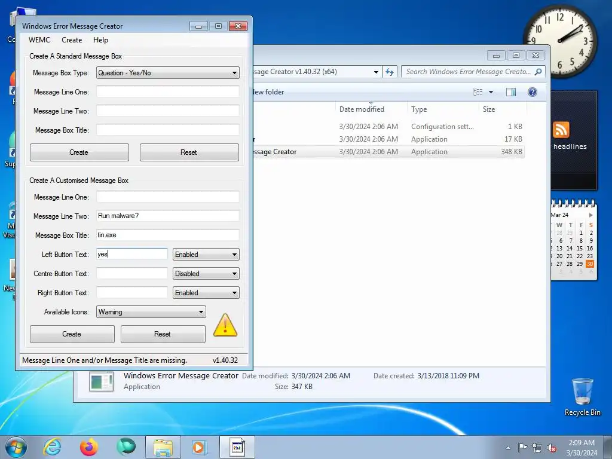Screen dimensions: 612x459
Task: Click the muted volume tray icon
Action: click(x=552, y=448)
